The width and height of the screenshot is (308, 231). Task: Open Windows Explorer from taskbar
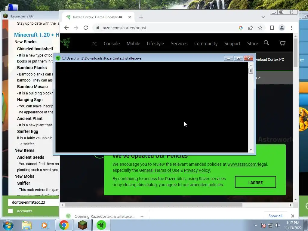27,225
